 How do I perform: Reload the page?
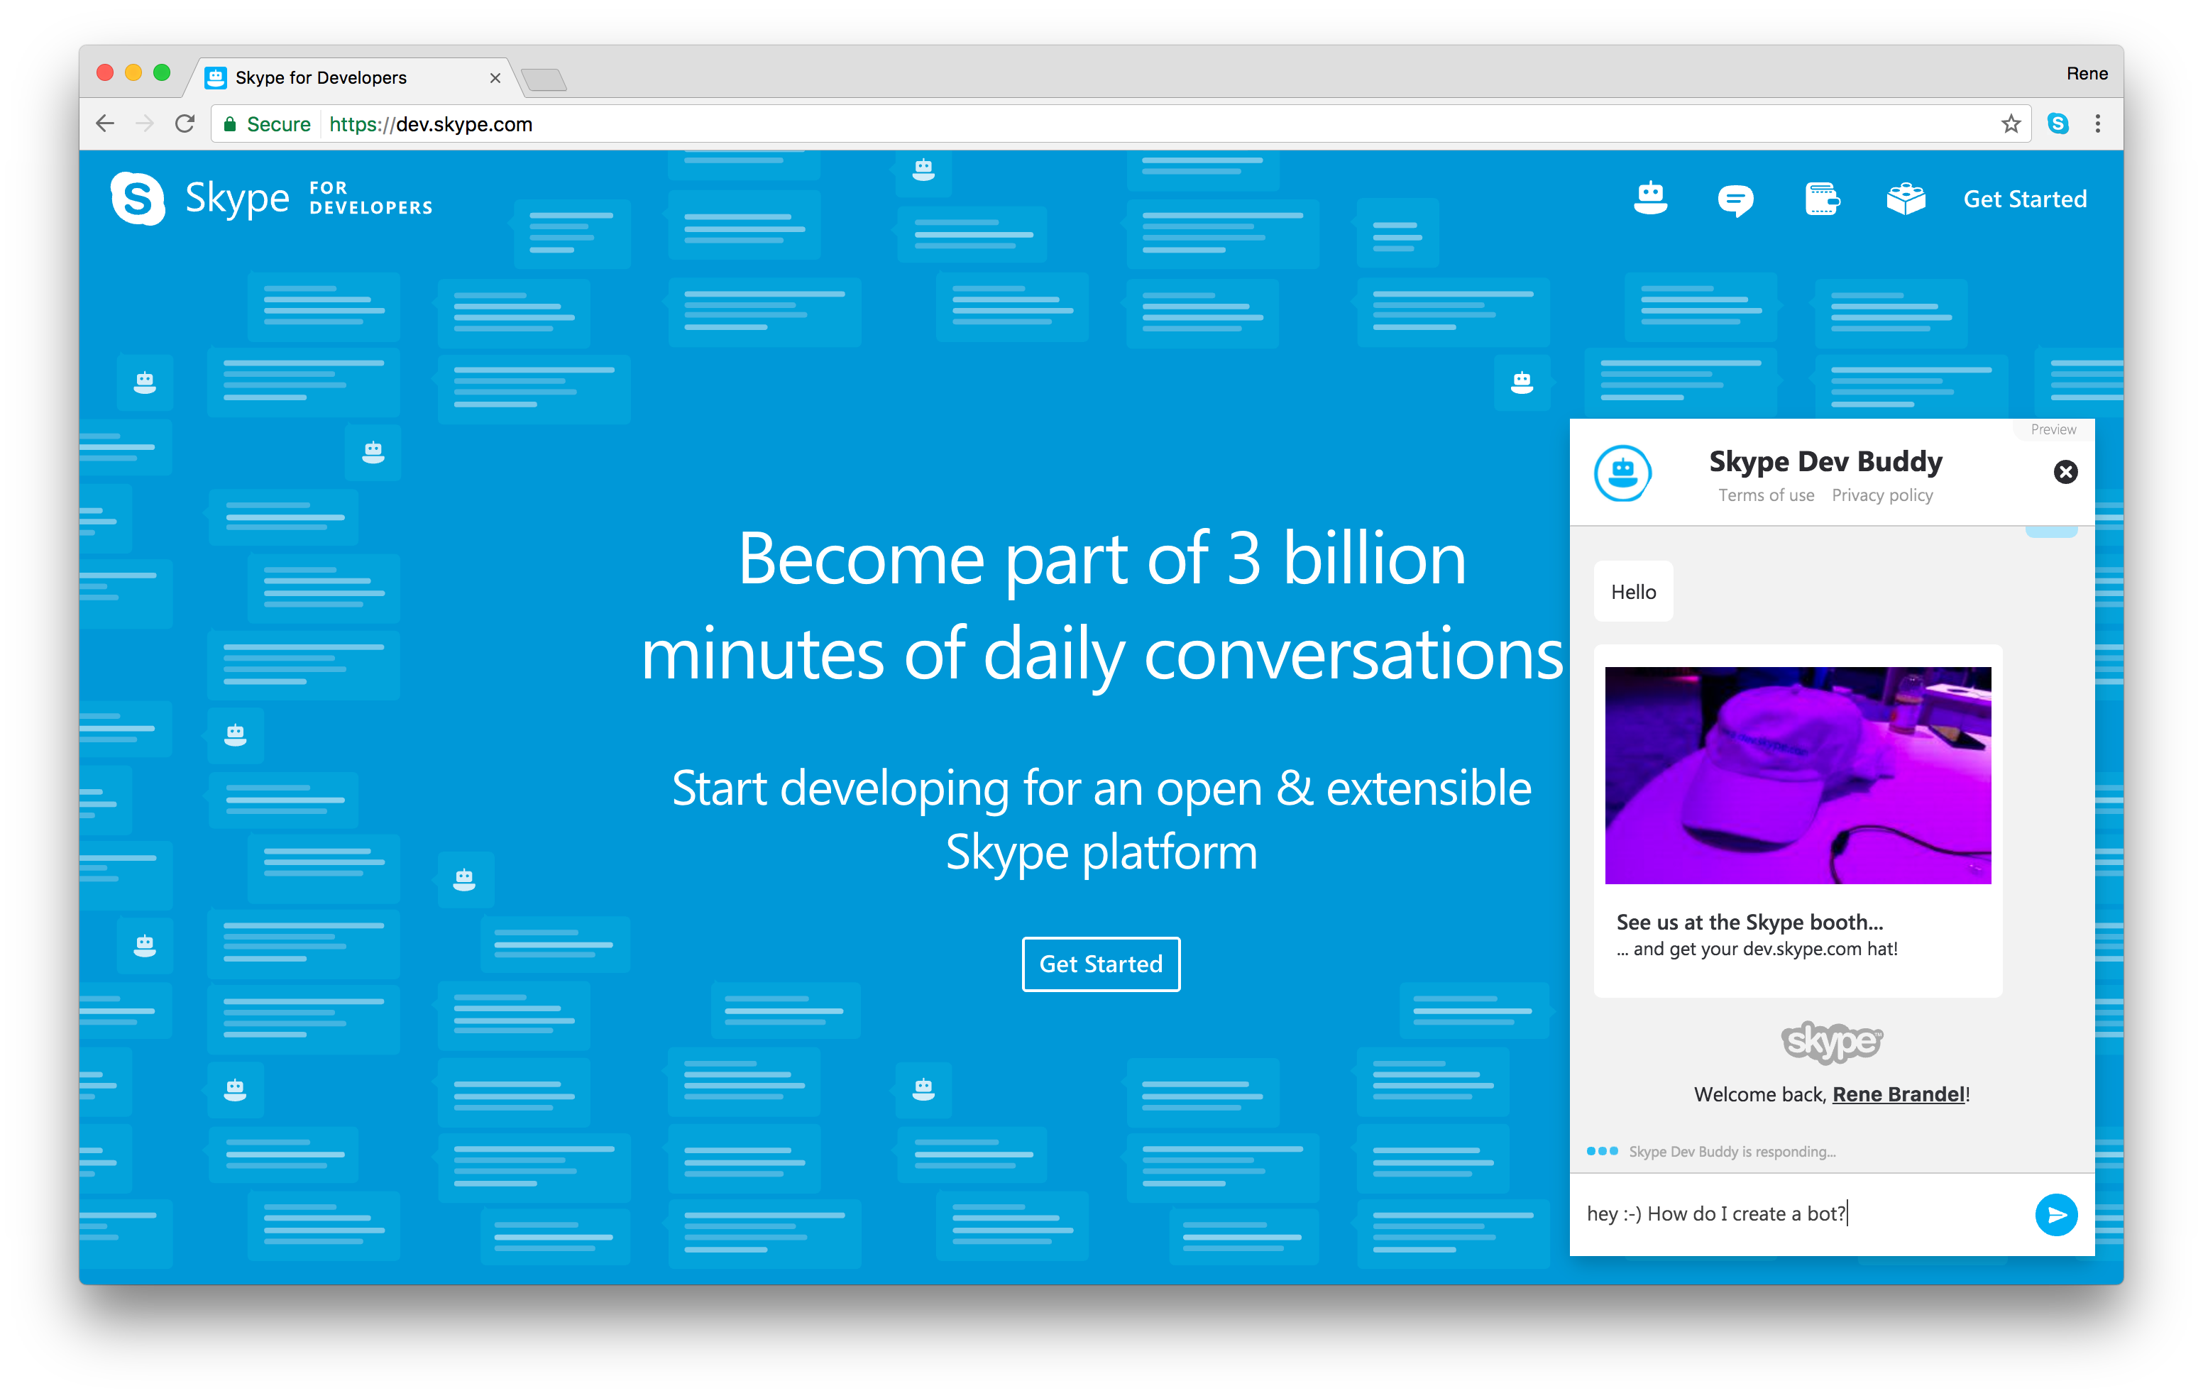pyautogui.click(x=185, y=123)
